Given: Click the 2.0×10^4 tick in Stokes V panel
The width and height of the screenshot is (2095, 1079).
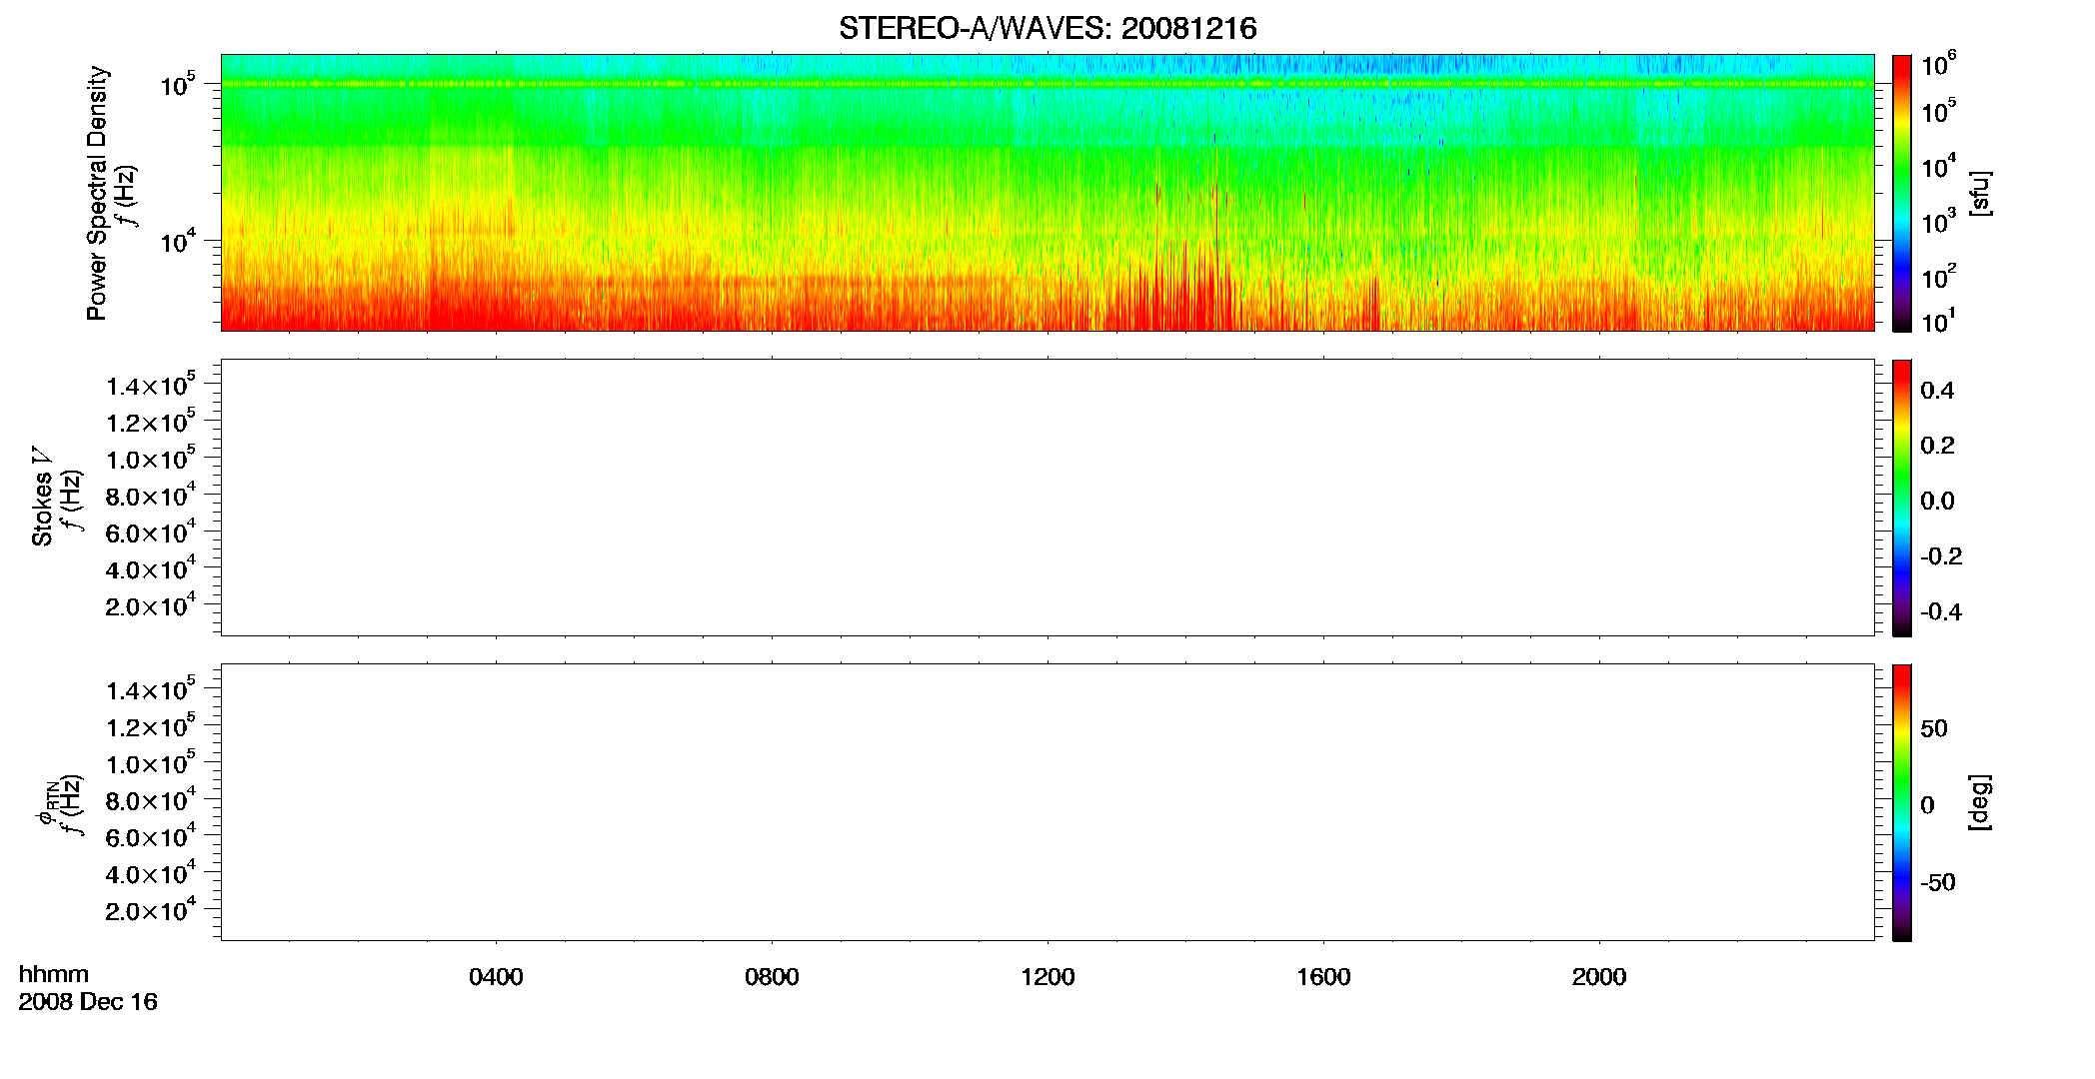Looking at the screenshot, I should [151, 605].
